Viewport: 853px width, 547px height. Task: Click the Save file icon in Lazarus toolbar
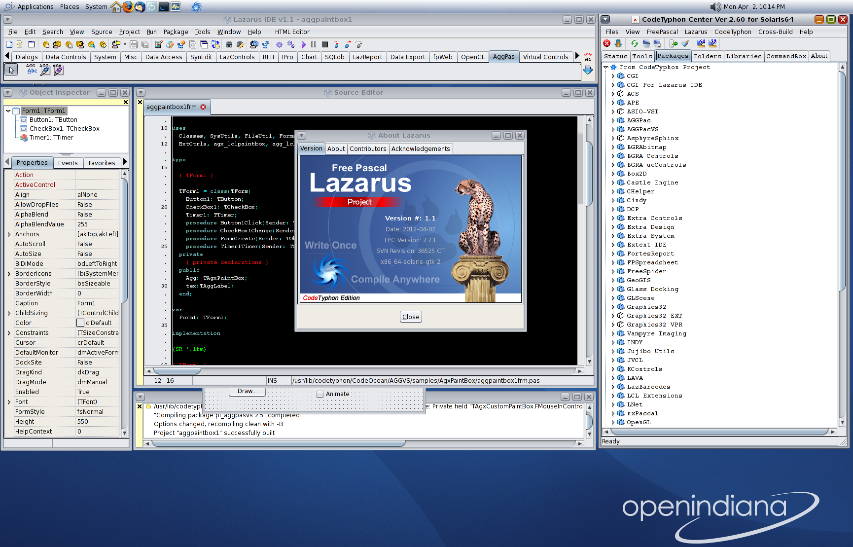134,44
